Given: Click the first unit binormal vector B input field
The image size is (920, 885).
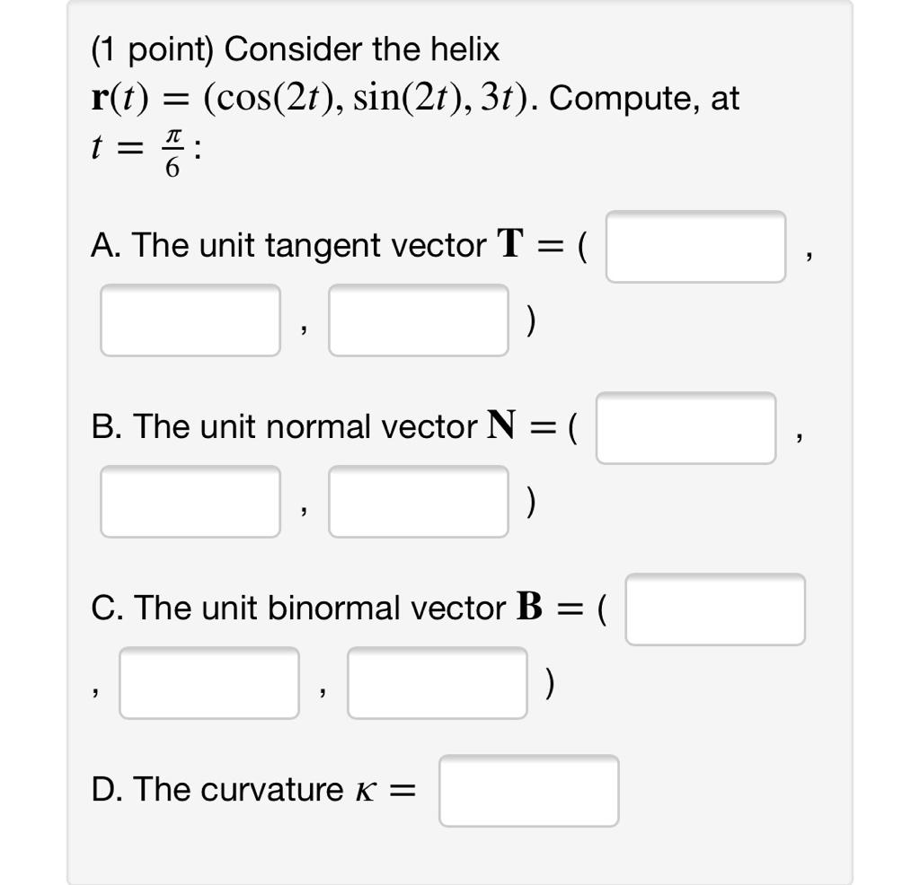Looking at the screenshot, I should pos(716,609).
